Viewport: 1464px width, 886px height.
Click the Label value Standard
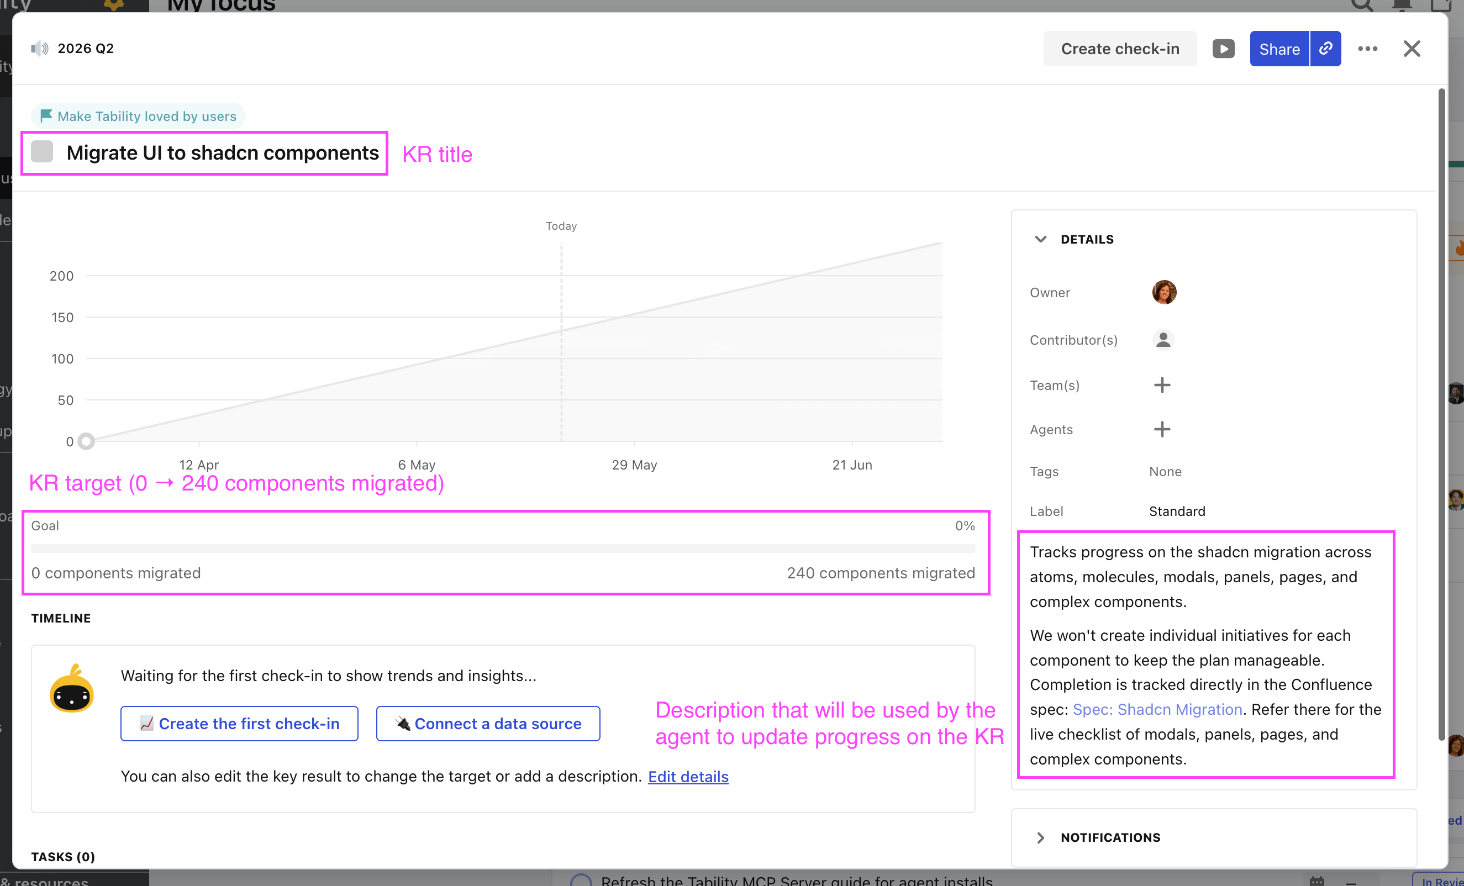pyautogui.click(x=1177, y=511)
